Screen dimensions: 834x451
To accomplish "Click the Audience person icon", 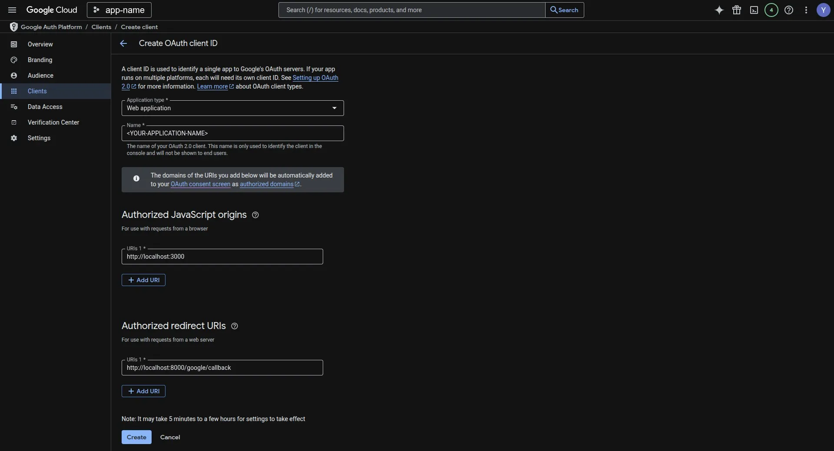I will [x=14, y=76].
